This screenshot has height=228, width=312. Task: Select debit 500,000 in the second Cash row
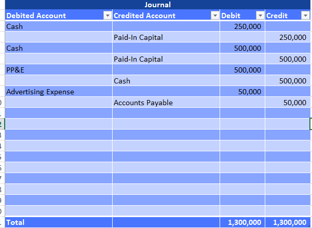(242, 48)
